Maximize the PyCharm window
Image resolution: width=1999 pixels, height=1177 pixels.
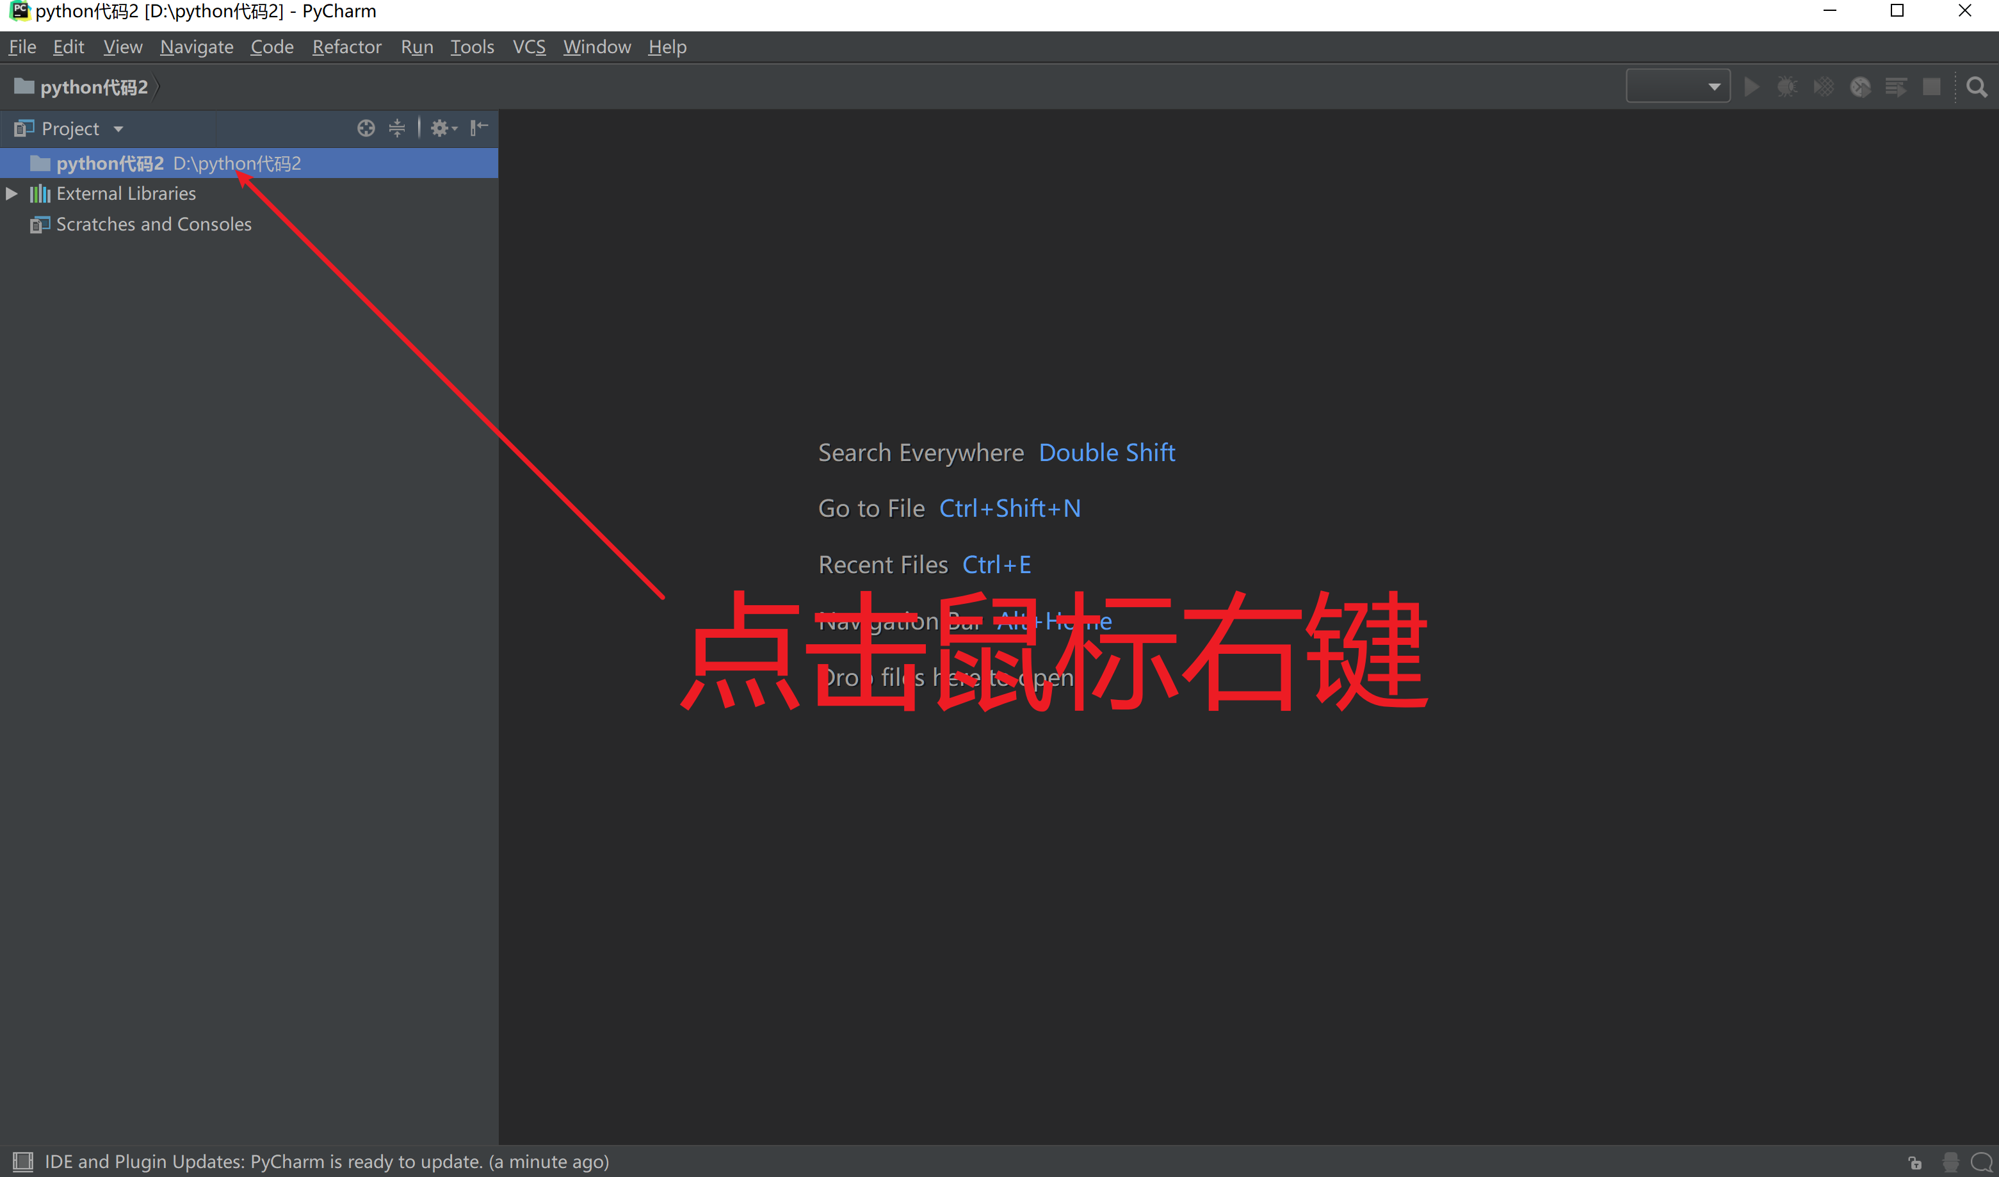coord(1897,11)
